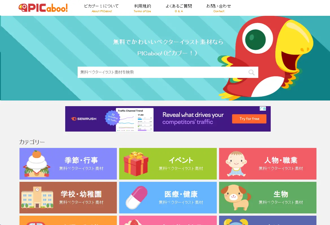Click the Semrush banner headline text
The image size is (330, 225).
pos(193,118)
